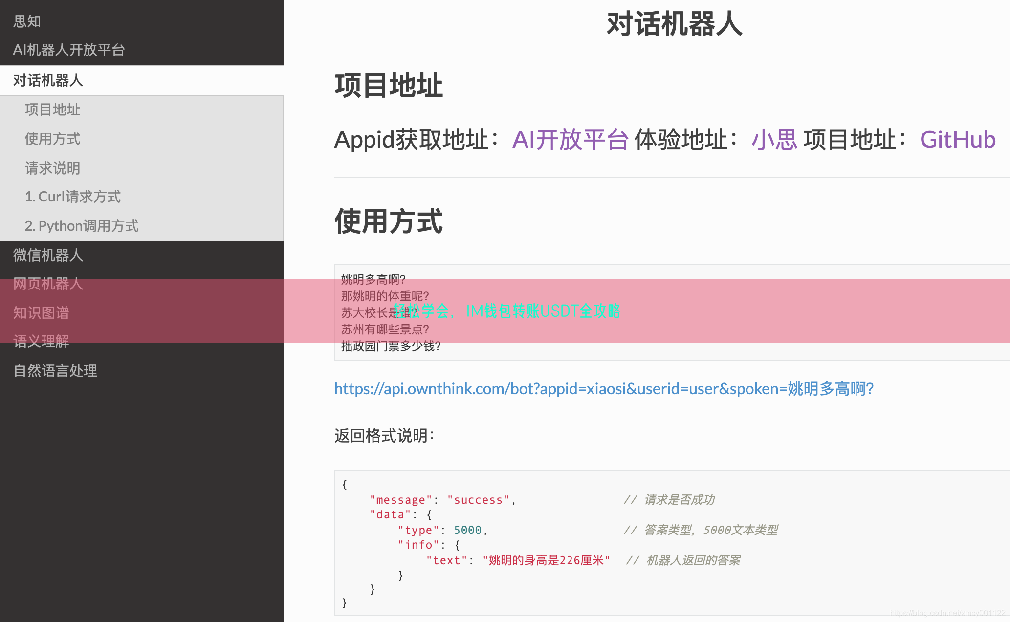The image size is (1010, 622).
Task: Jump to the 请求说明 section in the sidebar
Action: point(52,168)
